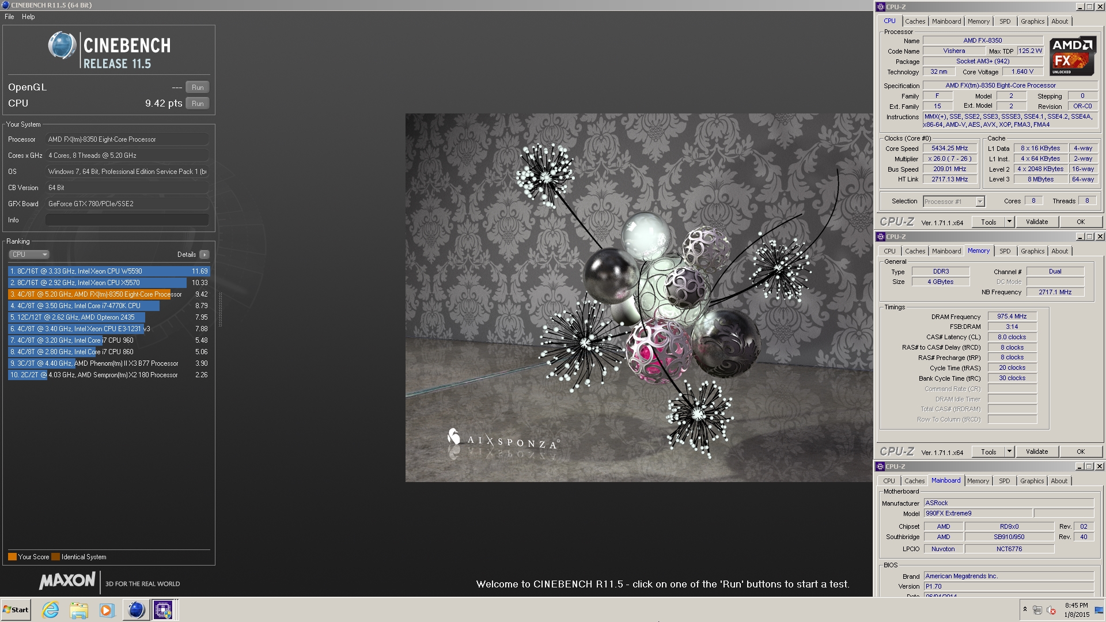Open Windows Media Player from taskbar
The height and width of the screenshot is (622, 1106).
pos(107,610)
